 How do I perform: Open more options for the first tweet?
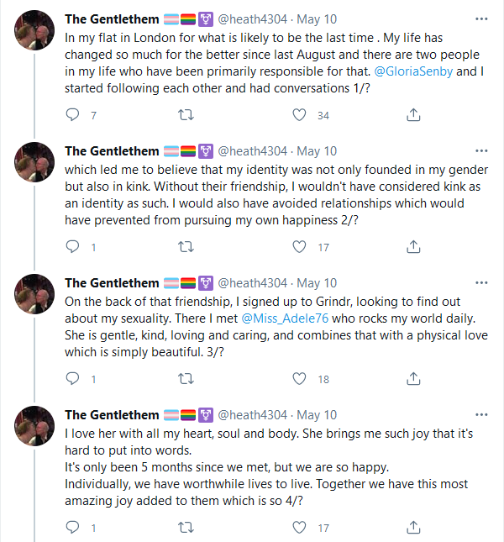point(481,19)
